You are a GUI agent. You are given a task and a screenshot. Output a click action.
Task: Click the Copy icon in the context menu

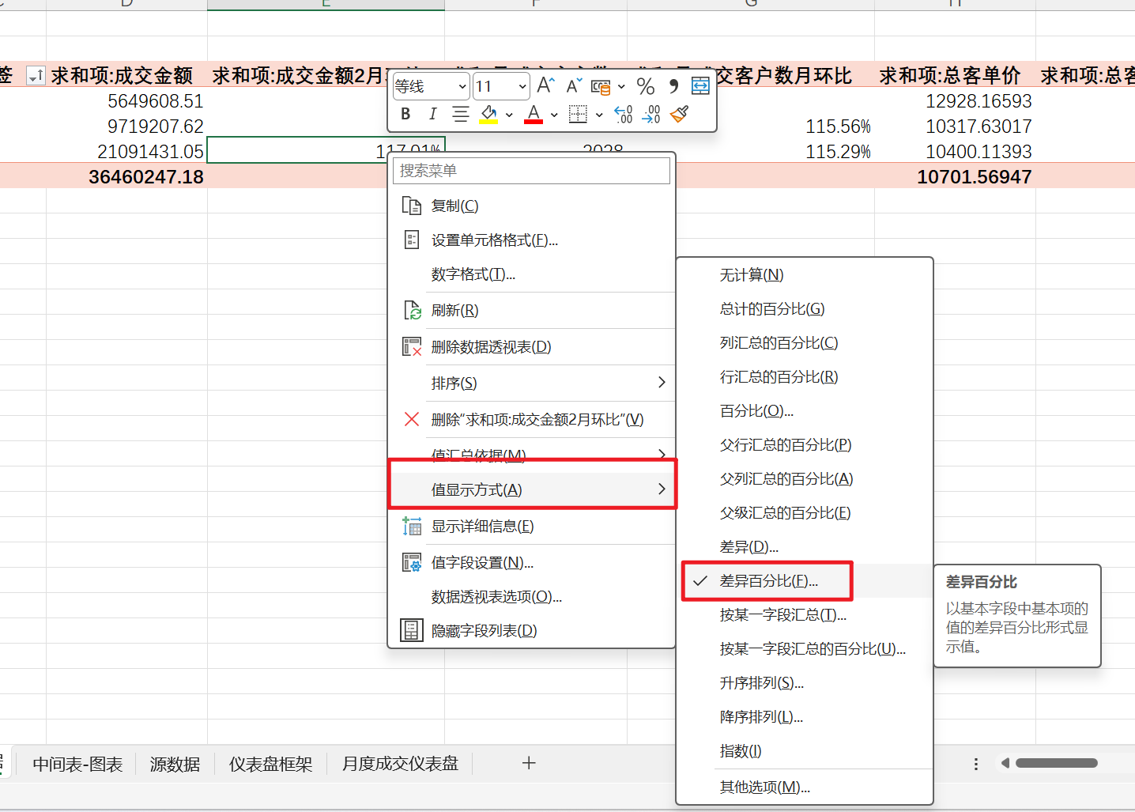point(412,205)
